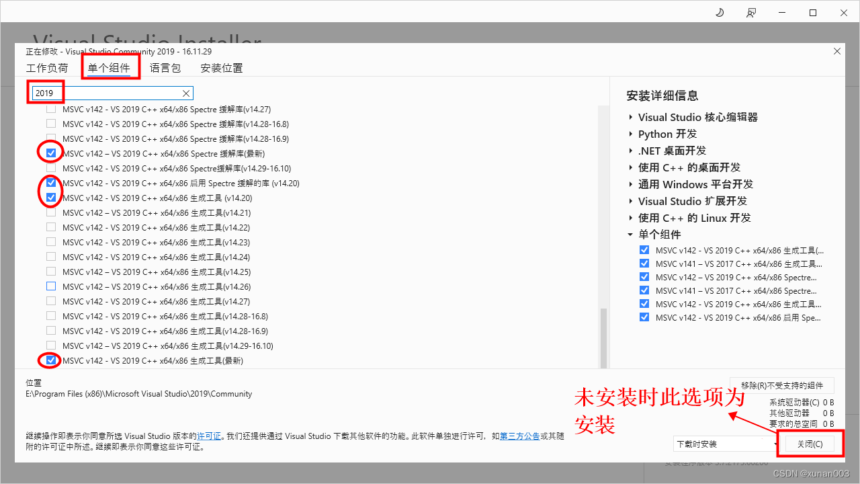Uncheck 生成工具(最新) in component list
This screenshot has height=484, width=860.
click(51, 360)
